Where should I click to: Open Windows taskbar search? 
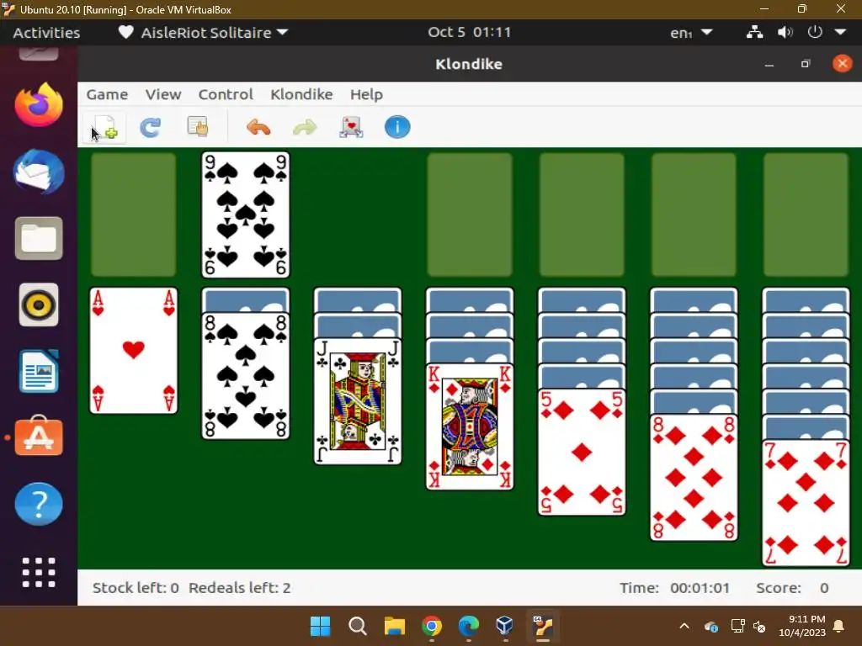coord(357,626)
